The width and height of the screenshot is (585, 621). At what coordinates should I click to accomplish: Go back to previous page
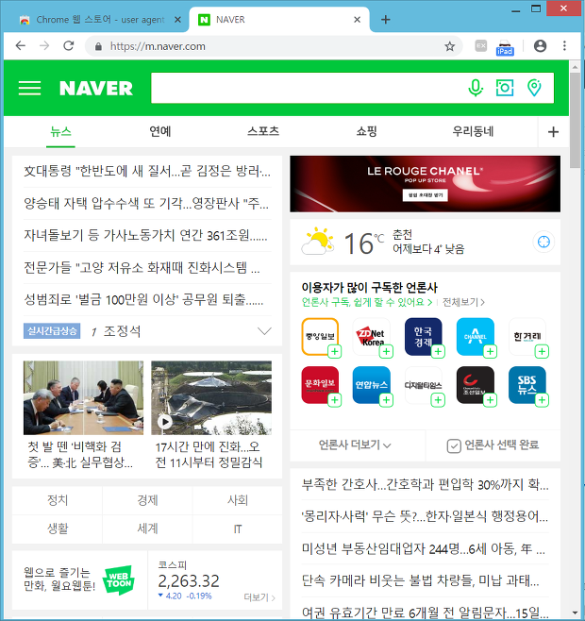20,46
